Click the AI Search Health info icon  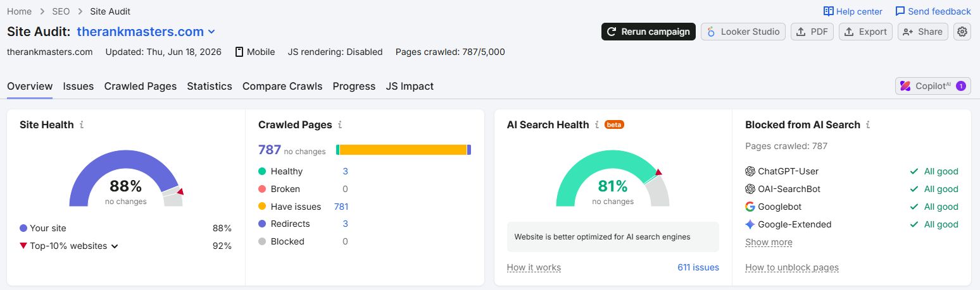pyautogui.click(x=596, y=125)
